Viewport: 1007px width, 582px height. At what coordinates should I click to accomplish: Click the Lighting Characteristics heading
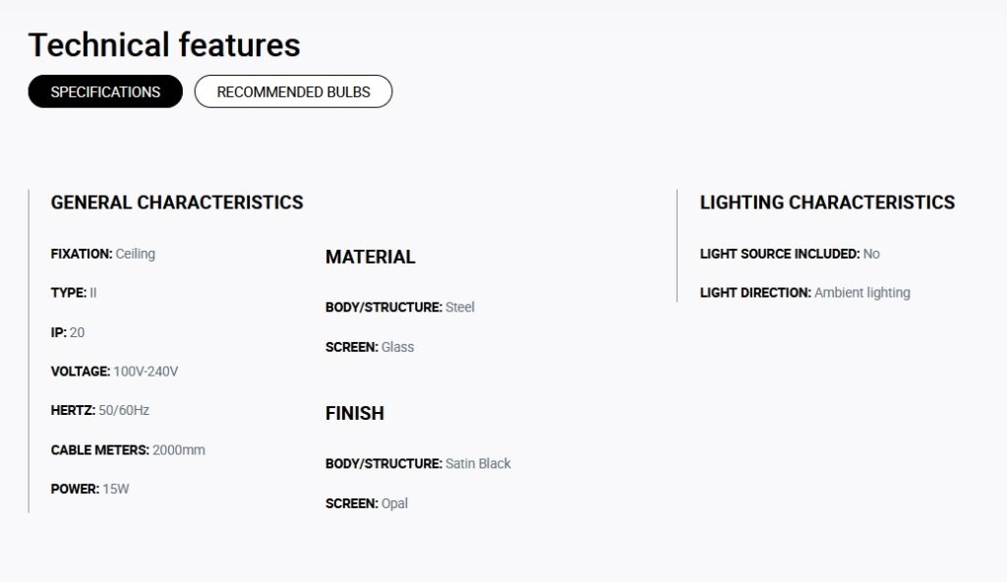(x=827, y=203)
